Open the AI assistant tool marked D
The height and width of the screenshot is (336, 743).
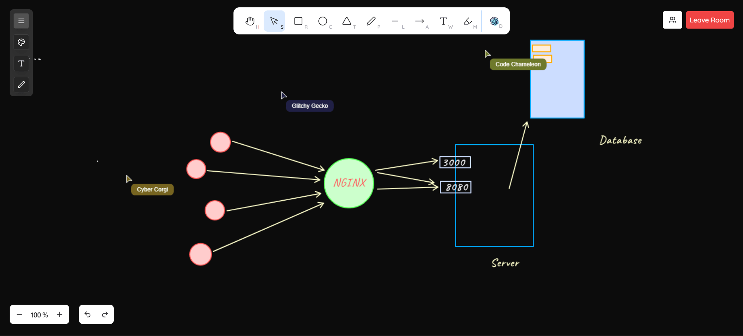pyautogui.click(x=494, y=21)
